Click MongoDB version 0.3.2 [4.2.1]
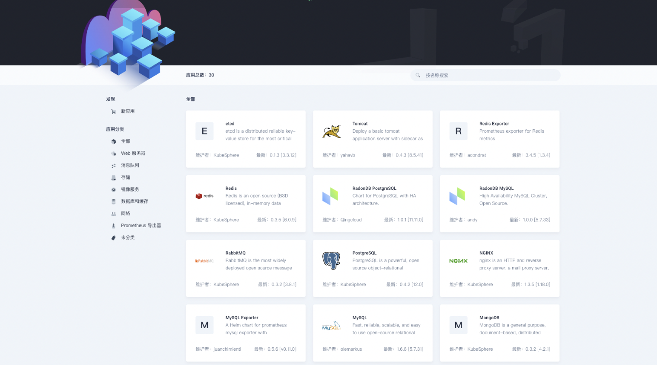The height and width of the screenshot is (365, 657). coord(538,349)
